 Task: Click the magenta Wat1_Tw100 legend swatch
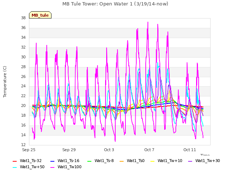click(52, 167)
